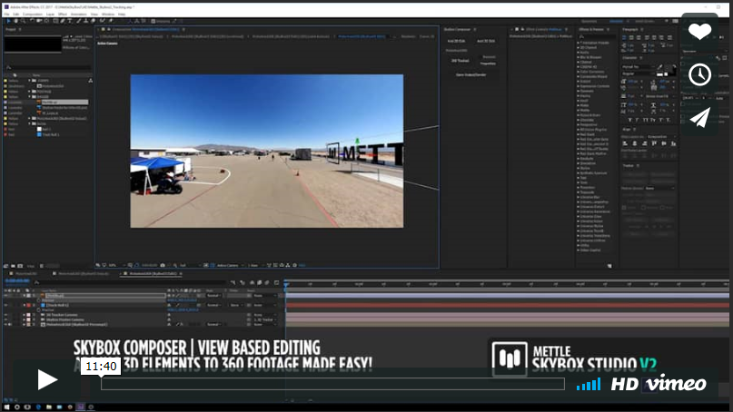Select the Pen tool
The image size is (733, 412).
coord(62,21)
